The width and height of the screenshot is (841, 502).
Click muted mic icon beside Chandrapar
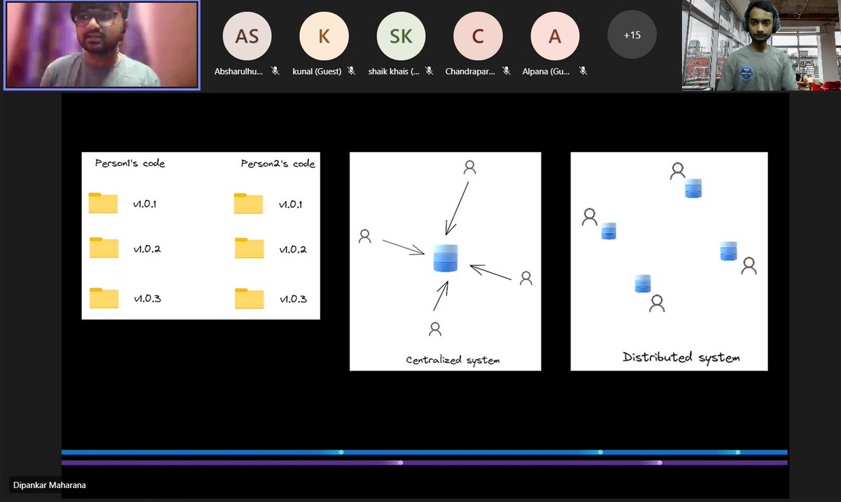507,71
